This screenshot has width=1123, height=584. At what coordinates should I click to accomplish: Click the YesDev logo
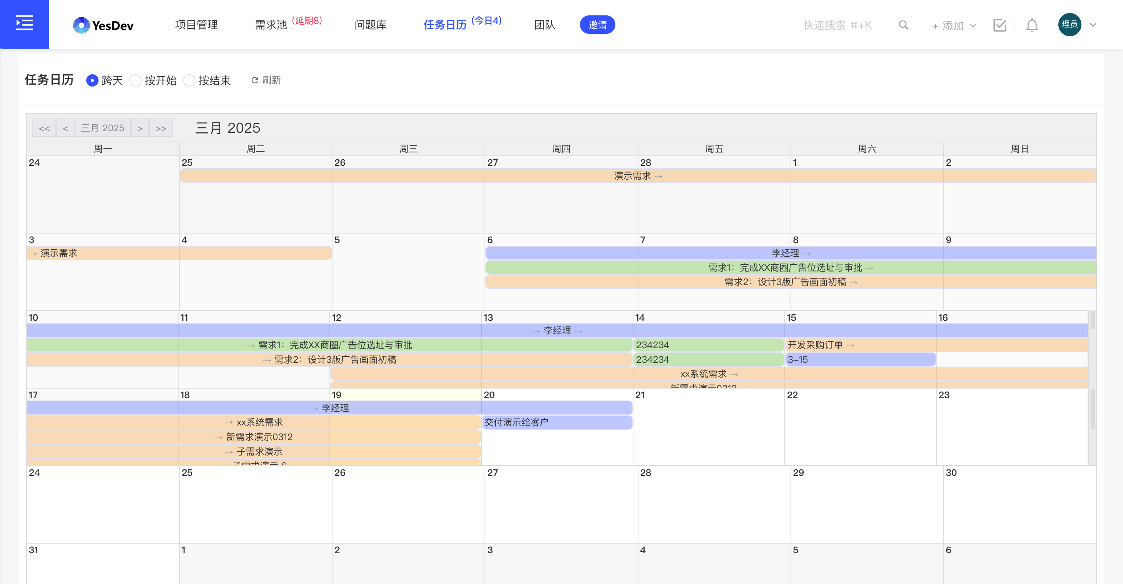(103, 25)
